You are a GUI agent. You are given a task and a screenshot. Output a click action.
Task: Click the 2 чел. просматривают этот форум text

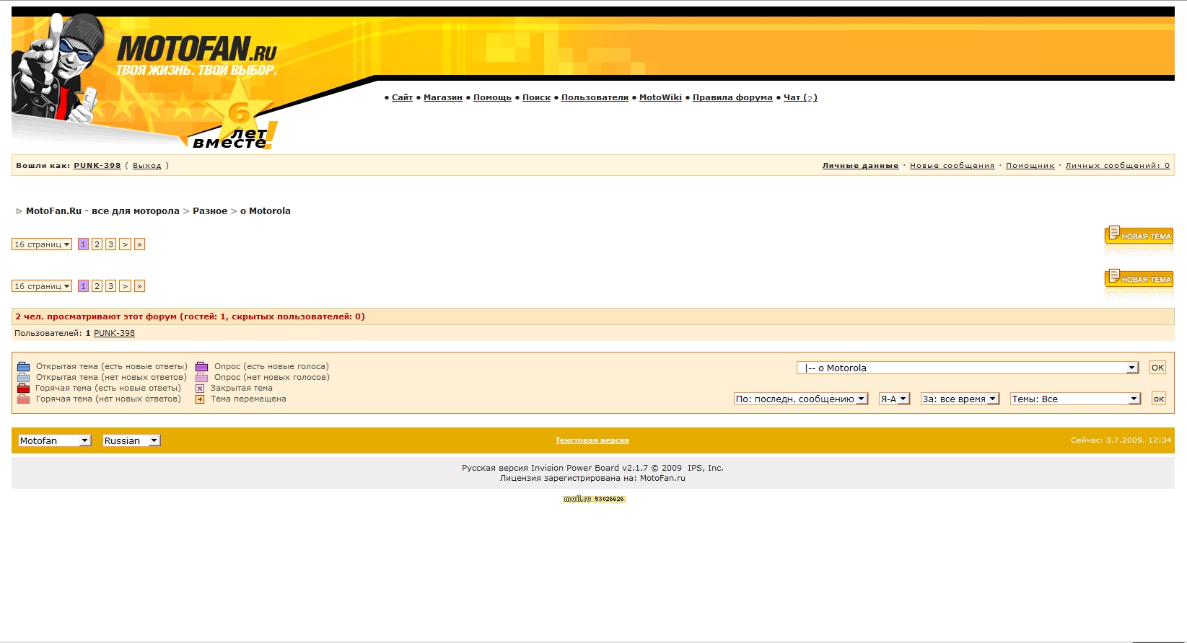click(190, 316)
